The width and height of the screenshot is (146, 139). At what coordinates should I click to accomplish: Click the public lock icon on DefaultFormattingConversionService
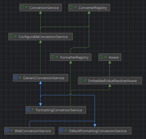(66, 130)
